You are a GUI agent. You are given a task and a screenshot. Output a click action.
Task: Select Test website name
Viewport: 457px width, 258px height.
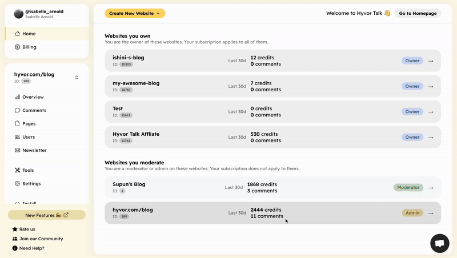tap(118, 108)
